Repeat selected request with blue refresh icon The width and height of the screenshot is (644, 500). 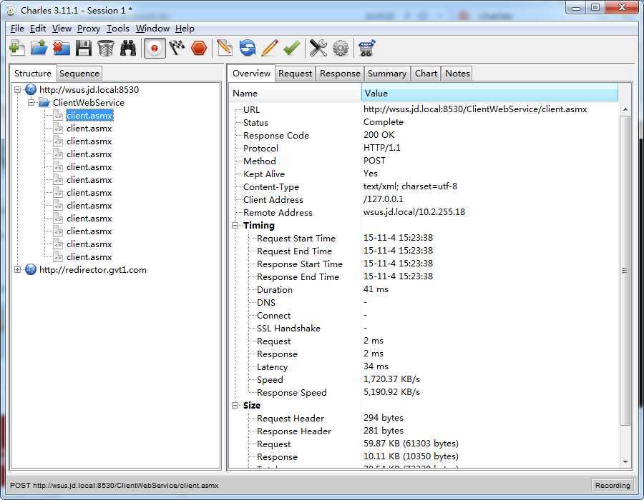248,48
